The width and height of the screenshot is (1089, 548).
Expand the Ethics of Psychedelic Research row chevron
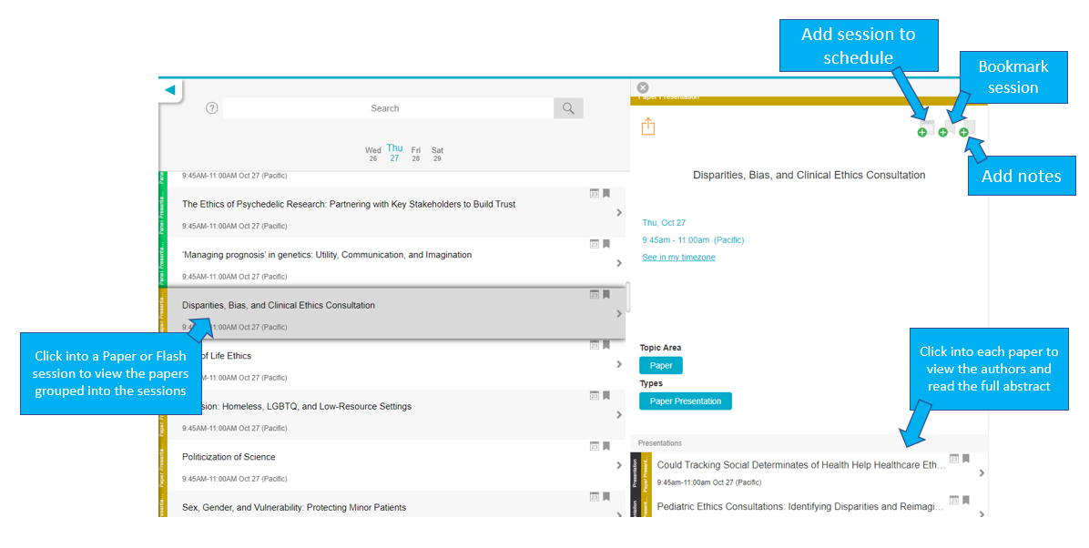[x=619, y=212]
